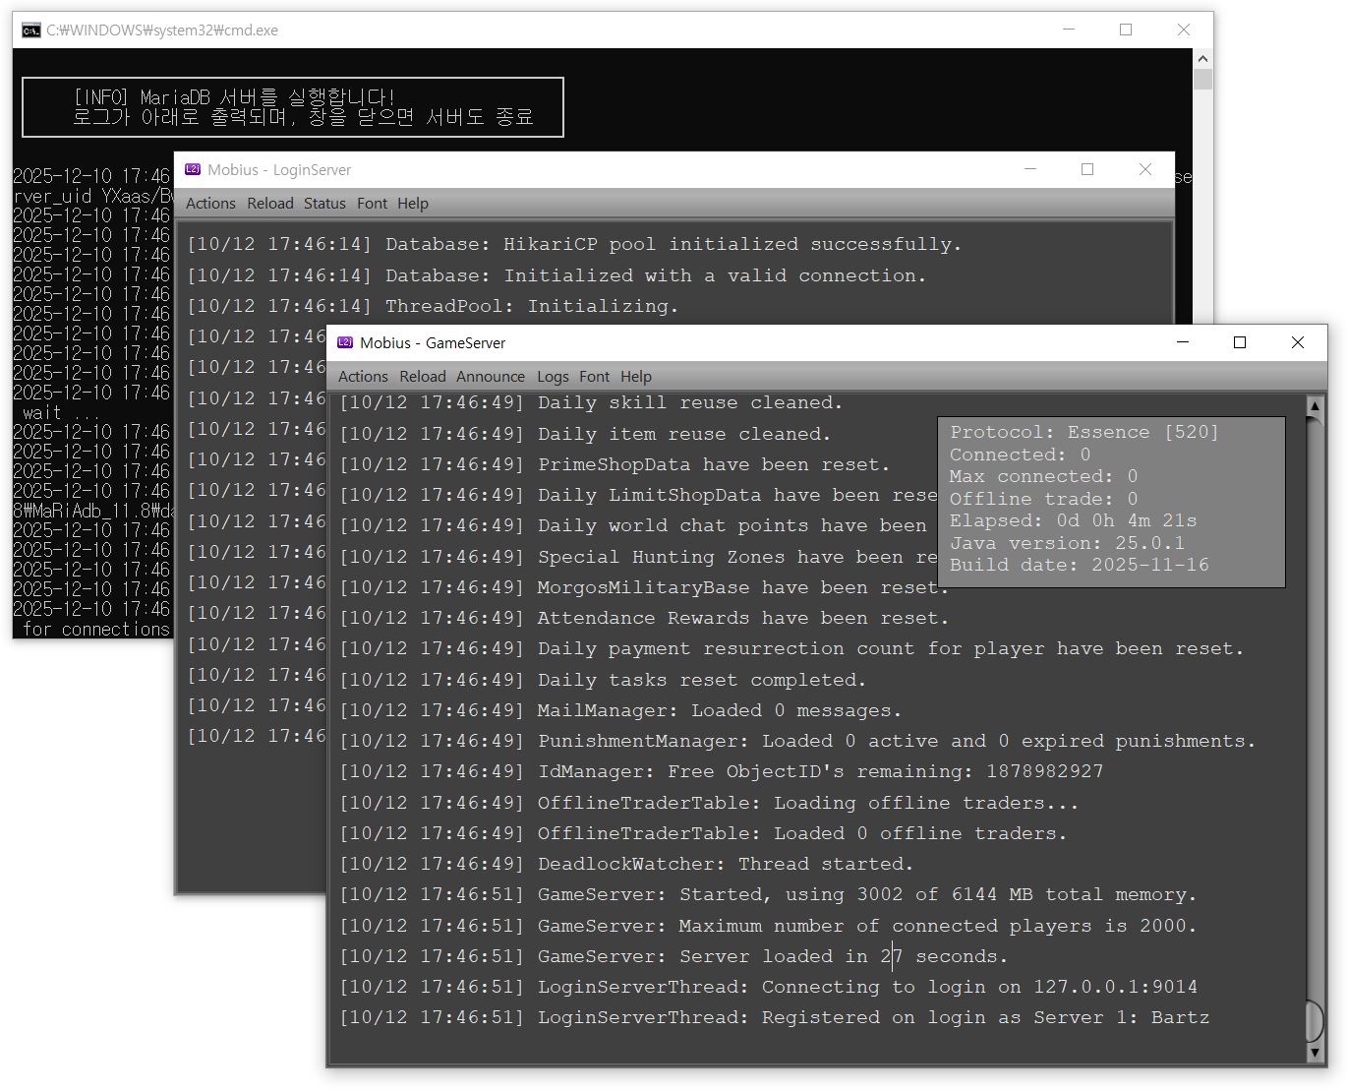Open the LoginServer Actions menu
This screenshot has width=1347, height=1092.
point(210,203)
